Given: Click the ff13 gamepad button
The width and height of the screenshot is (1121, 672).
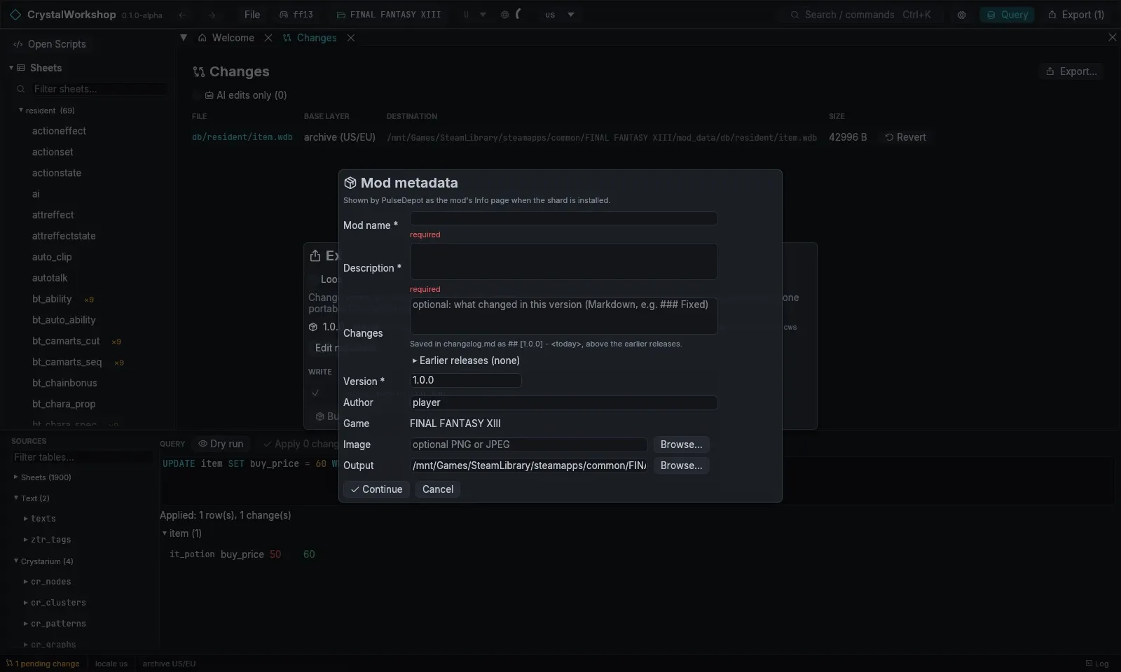Looking at the screenshot, I should click(296, 15).
